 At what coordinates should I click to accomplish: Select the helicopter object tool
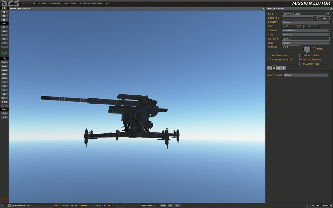(4, 66)
